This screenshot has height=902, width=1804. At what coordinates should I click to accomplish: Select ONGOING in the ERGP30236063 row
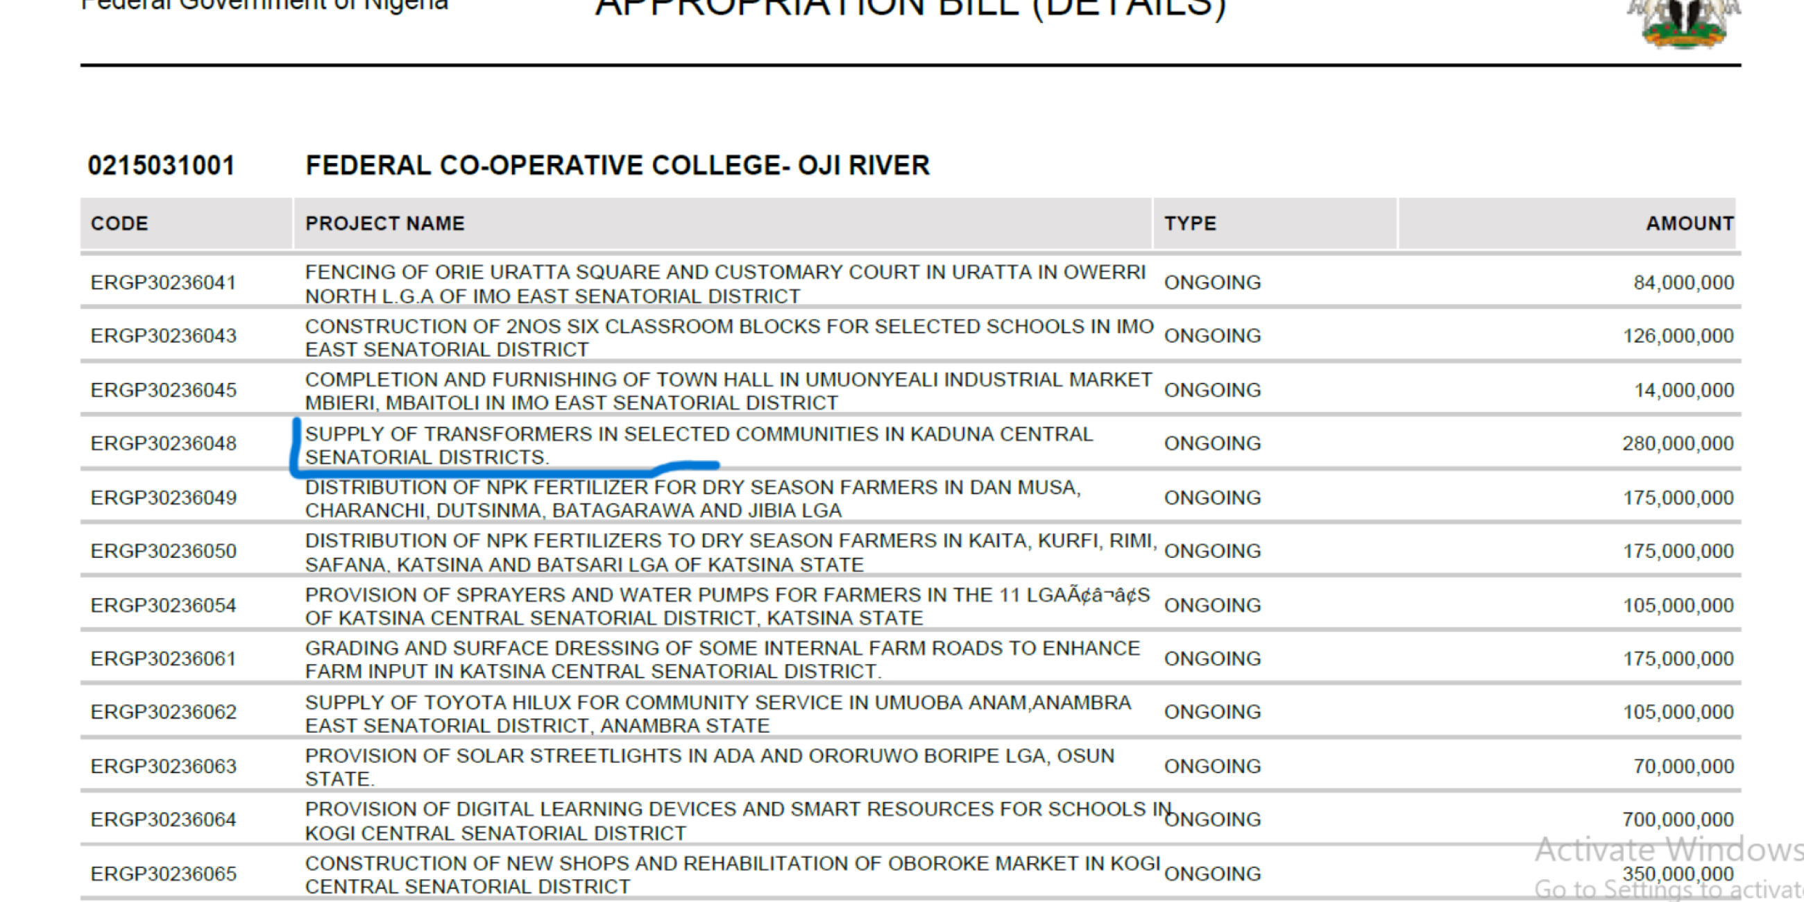pos(1212,767)
